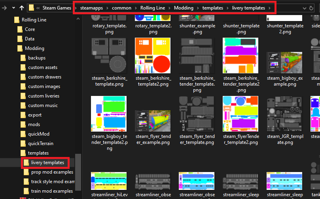This screenshot has width=320, height=199.
Task: Open chevron between steamapps and common
Action: 107,8
